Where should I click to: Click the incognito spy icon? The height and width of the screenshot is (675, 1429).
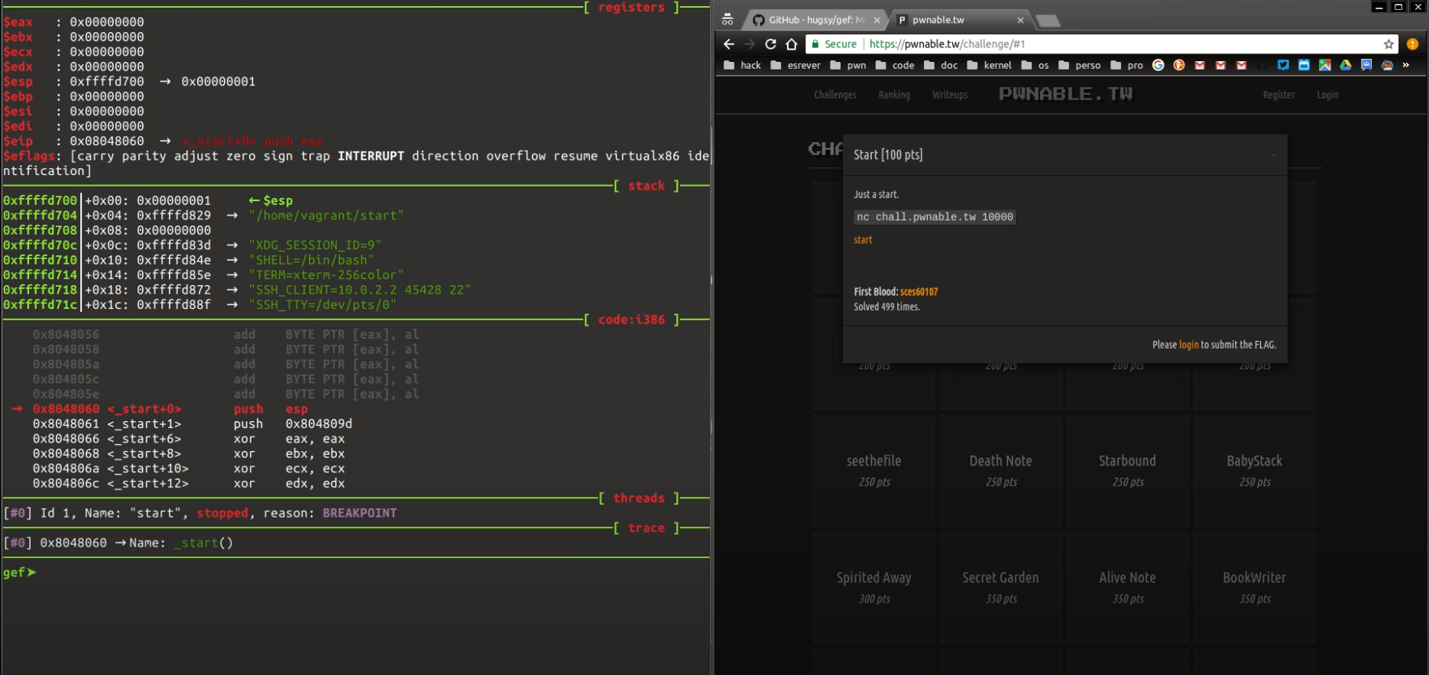tap(727, 20)
